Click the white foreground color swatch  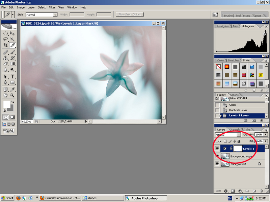coord(6,104)
